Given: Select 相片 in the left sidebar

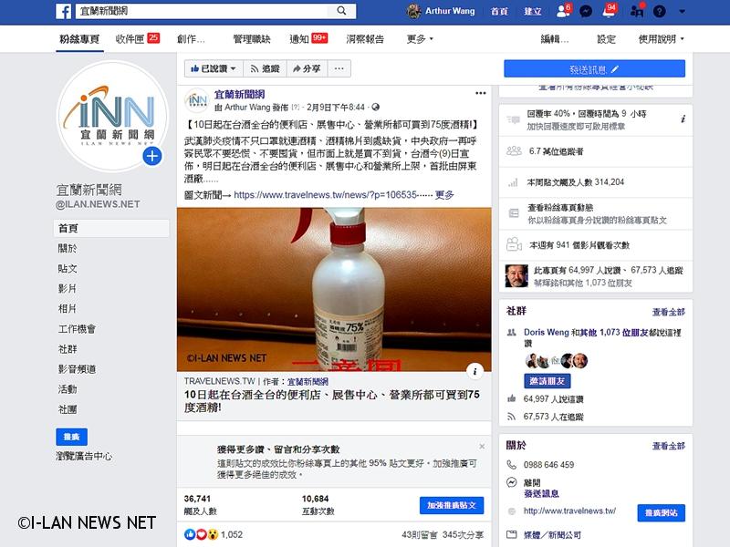Looking at the screenshot, I should [x=68, y=308].
